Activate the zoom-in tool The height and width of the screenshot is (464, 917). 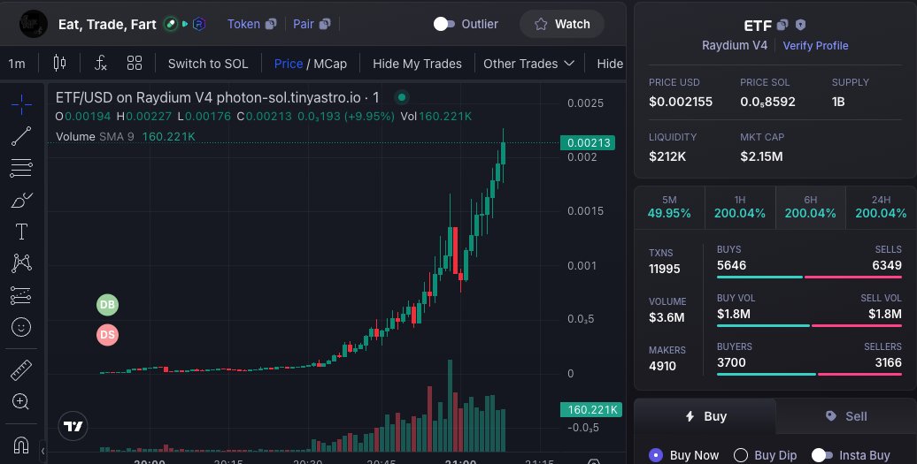click(x=21, y=401)
